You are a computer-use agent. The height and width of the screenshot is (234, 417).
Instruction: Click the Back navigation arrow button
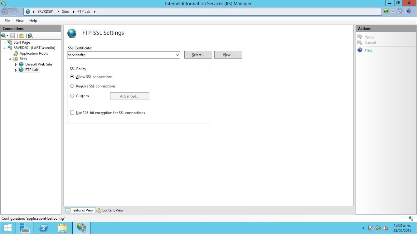click(x=5, y=12)
